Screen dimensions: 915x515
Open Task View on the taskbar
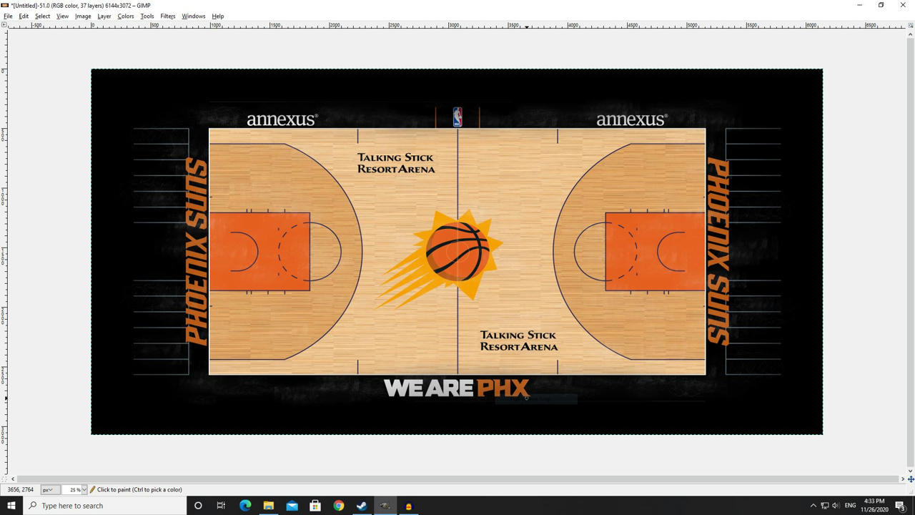tap(221, 506)
